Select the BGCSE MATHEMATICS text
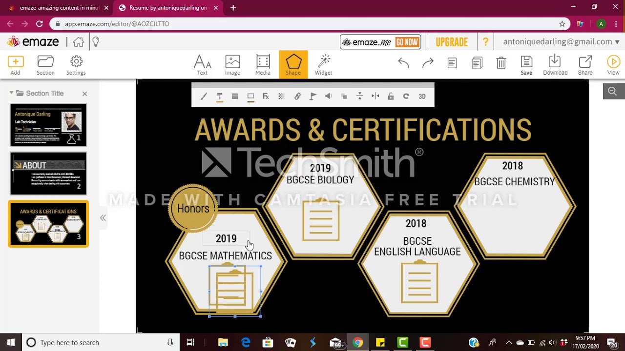 [x=225, y=256]
